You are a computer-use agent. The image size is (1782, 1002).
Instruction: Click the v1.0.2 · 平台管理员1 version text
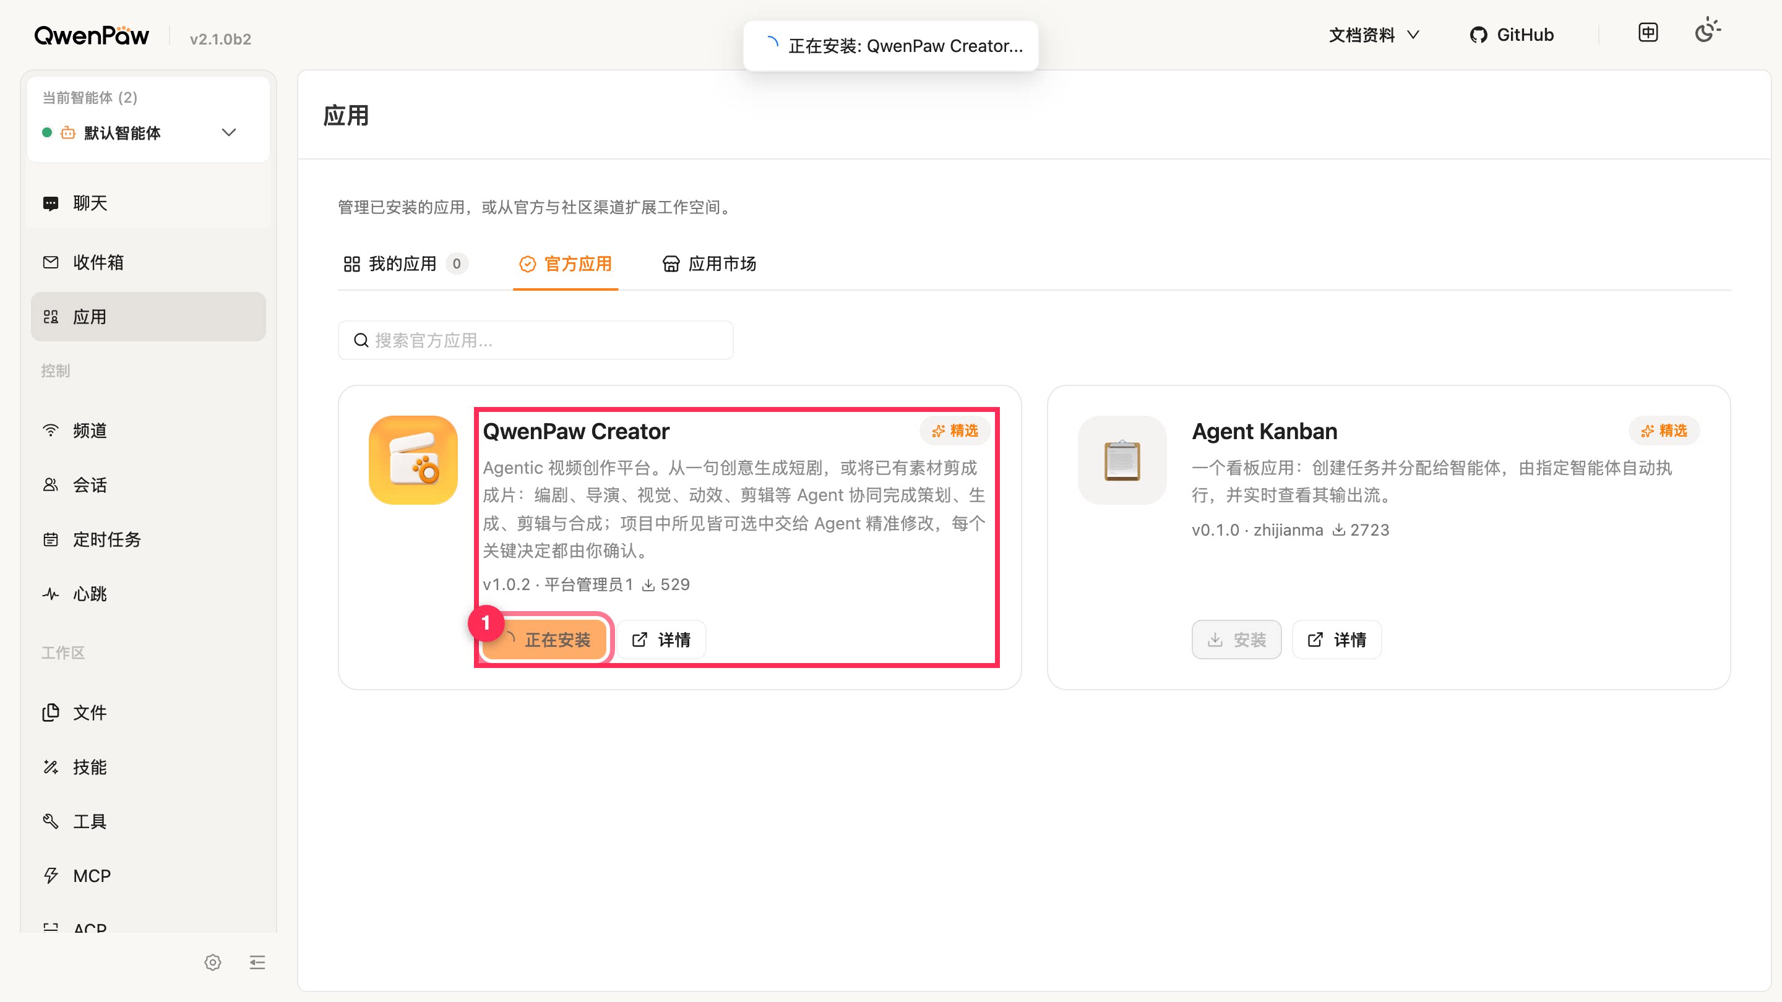tap(557, 584)
